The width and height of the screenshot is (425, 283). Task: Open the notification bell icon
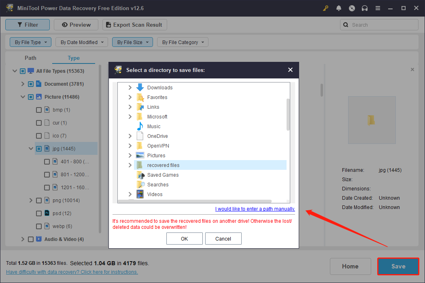tap(339, 8)
